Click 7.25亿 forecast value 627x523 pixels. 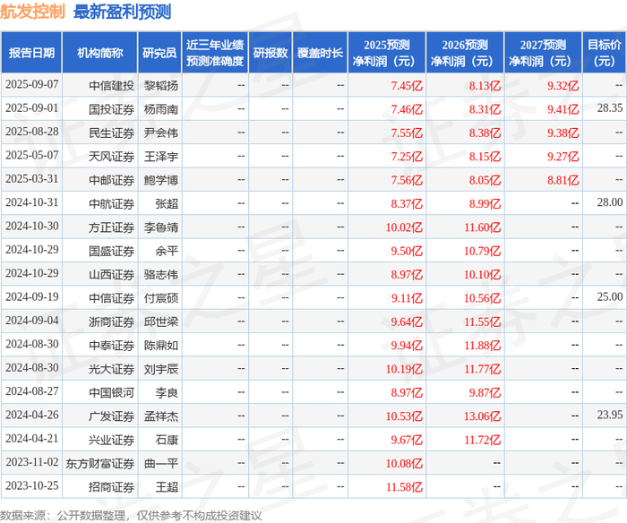pyautogui.click(x=407, y=157)
